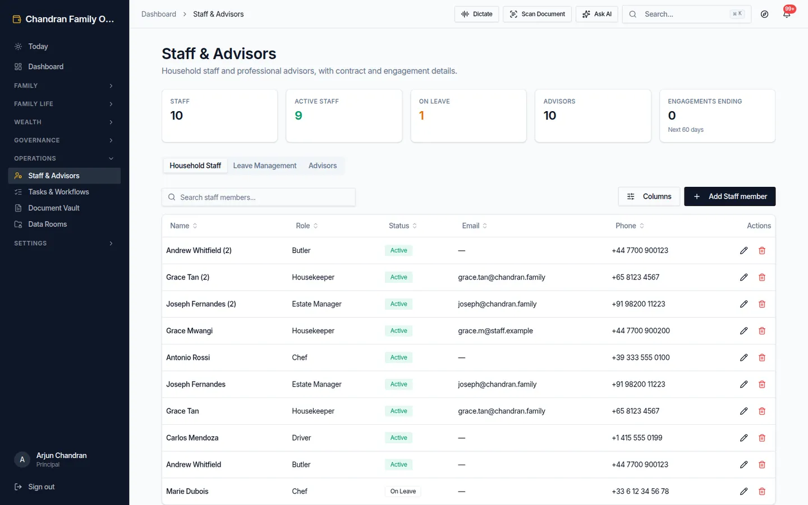Viewport: 808px width, 505px height.
Task: Open the notifications bell icon
Action: pyautogui.click(x=787, y=14)
